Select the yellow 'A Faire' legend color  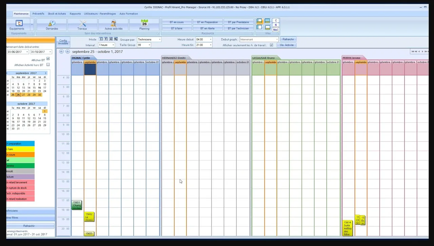coord(20,149)
